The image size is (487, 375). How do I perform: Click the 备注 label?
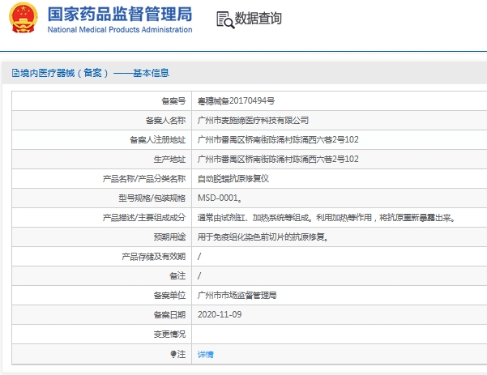click(177, 275)
